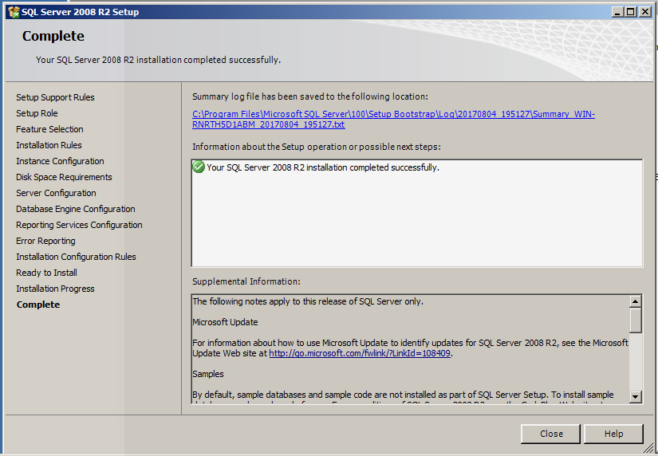Minimize the SQL Server Setup window
Viewport: 658px width, 456px height.
tap(617, 12)
